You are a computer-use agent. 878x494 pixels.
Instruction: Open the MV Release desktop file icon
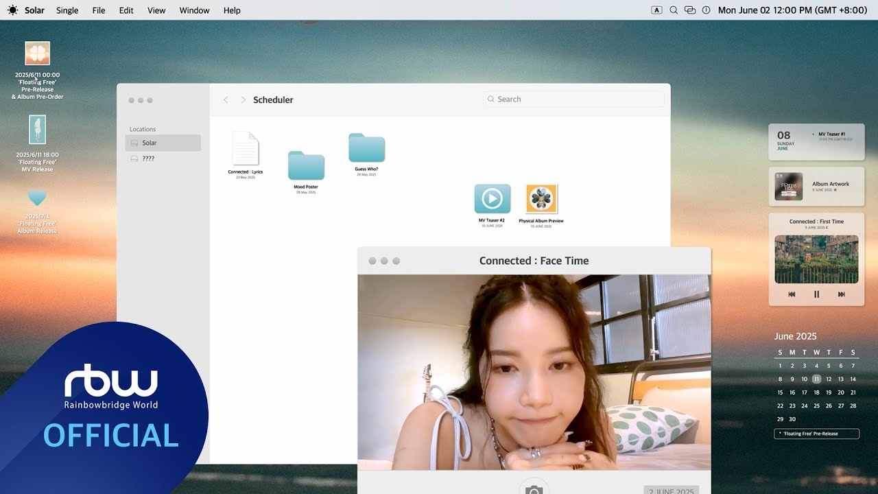pos(37,130)
